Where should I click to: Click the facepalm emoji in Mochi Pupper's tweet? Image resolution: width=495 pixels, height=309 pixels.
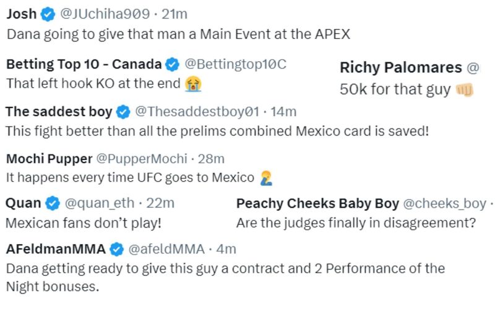[267, 178]
